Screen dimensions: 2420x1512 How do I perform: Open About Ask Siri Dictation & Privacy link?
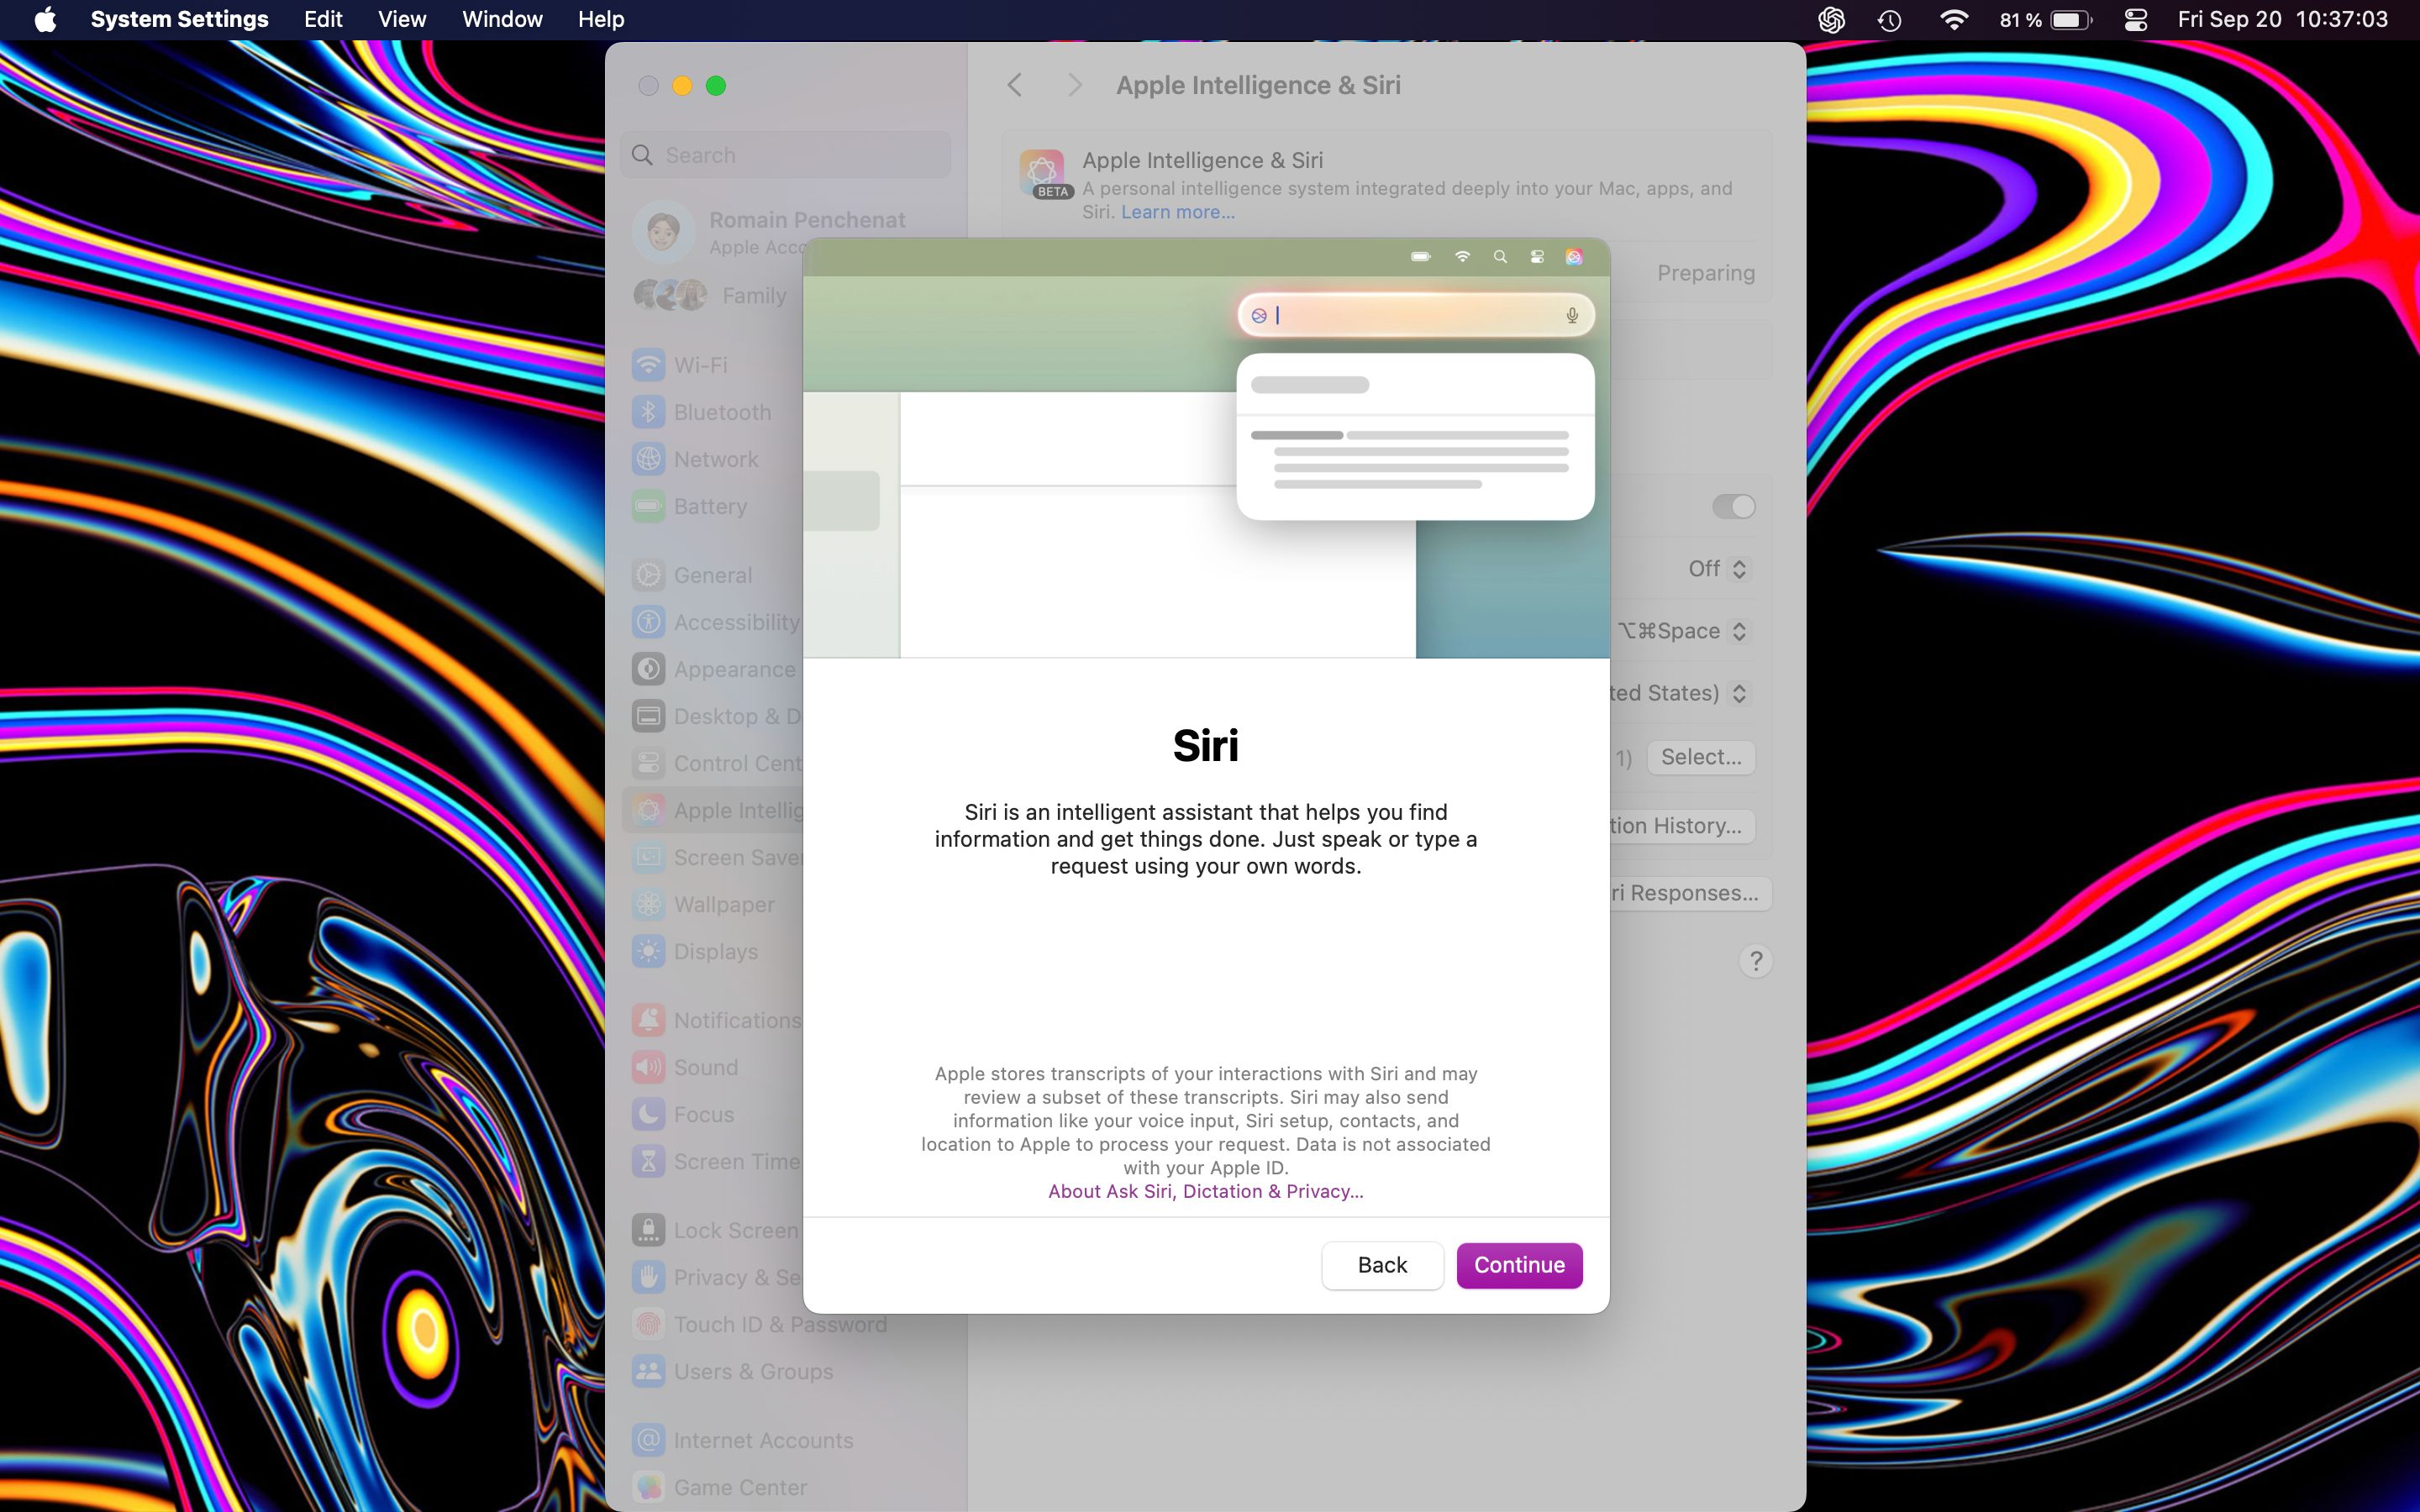click(x=1204, y=1189)
